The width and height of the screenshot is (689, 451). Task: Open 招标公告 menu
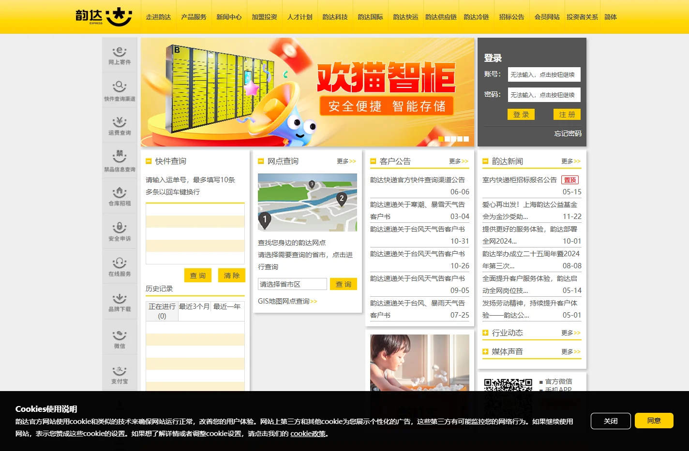pyautogui.click(x=512, y=17)
